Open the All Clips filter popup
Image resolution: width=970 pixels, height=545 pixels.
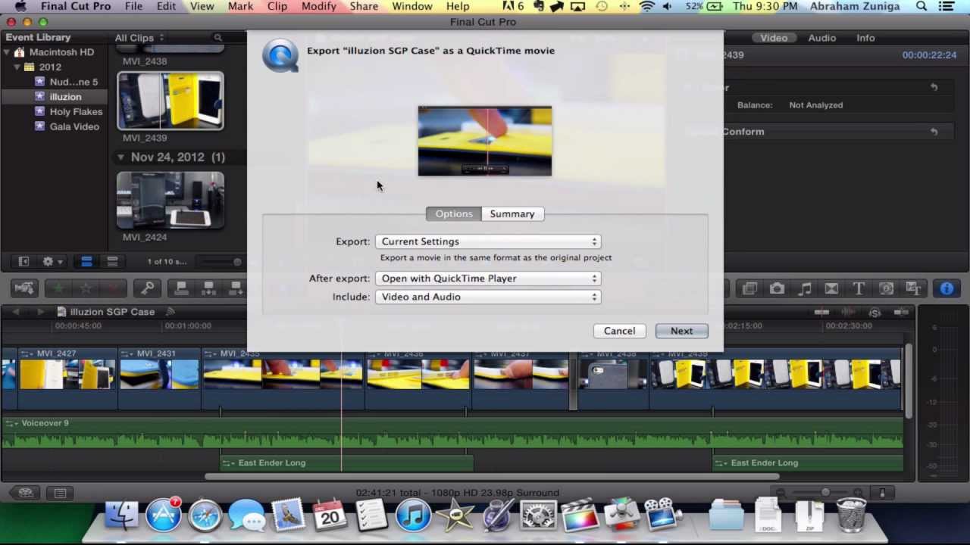(139, 38)
